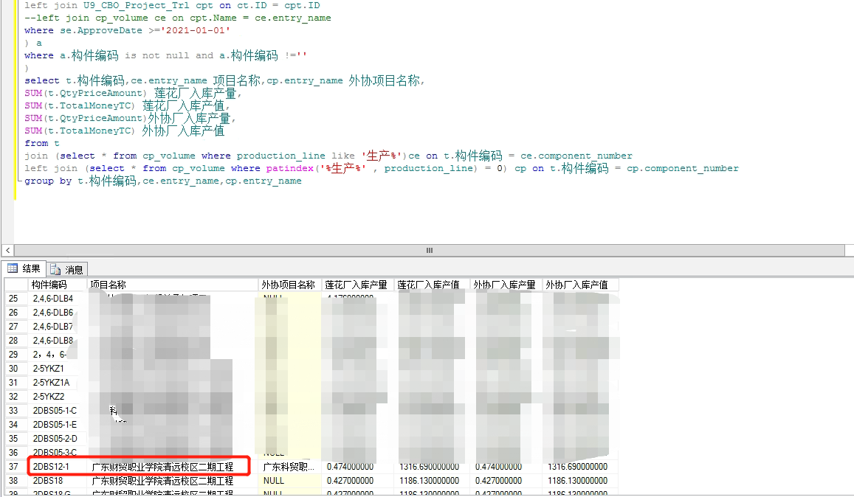
Task: Select the 莲花厂入库产值 column header
Action: [432, 285]
